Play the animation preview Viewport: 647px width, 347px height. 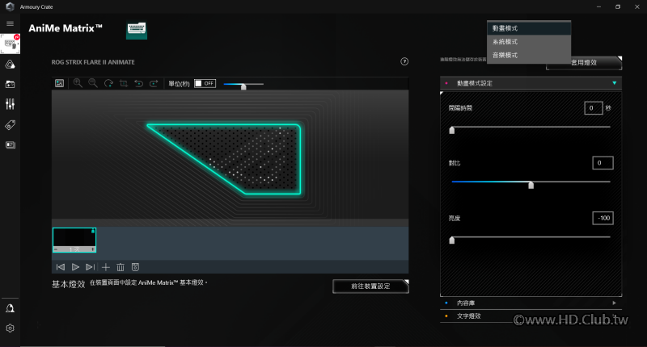[x=75, y=267]
